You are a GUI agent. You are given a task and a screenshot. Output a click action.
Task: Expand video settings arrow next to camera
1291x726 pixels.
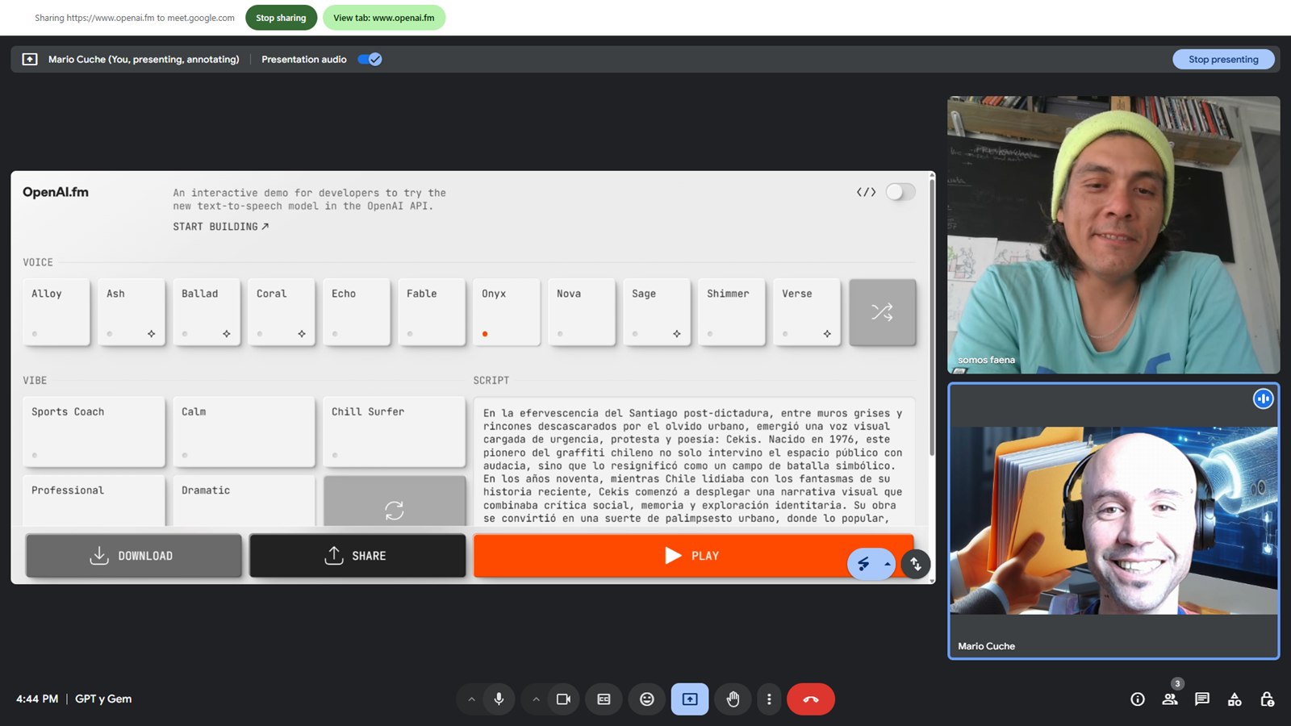(x=536, y=699)
